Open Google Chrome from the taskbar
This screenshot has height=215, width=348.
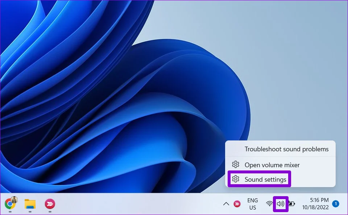[x=9, y=204]
